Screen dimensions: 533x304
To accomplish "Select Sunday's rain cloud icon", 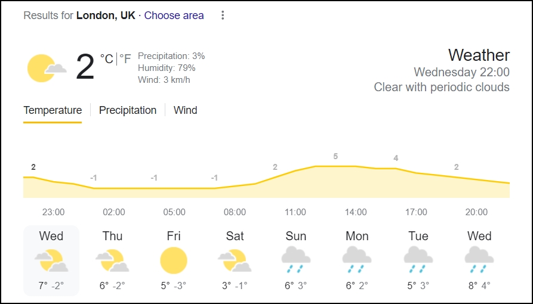I will click(295, 260).
